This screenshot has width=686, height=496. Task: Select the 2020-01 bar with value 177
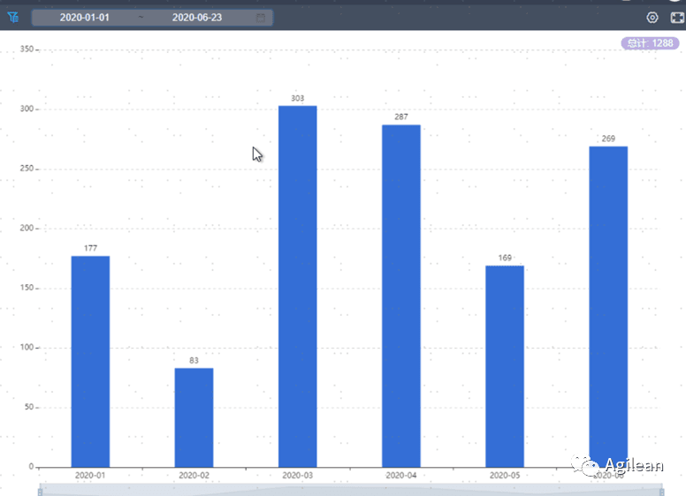pyautogui.click(x=90, y=362)
